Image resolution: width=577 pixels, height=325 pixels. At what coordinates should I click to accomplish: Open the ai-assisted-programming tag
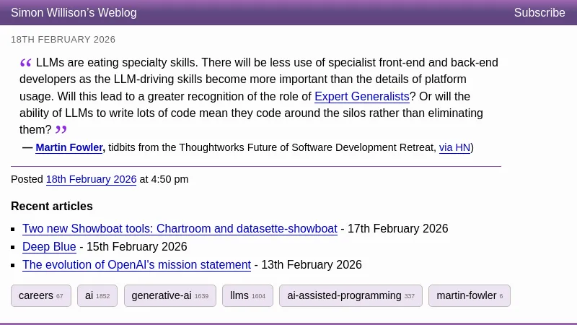[x=351, y=295]
